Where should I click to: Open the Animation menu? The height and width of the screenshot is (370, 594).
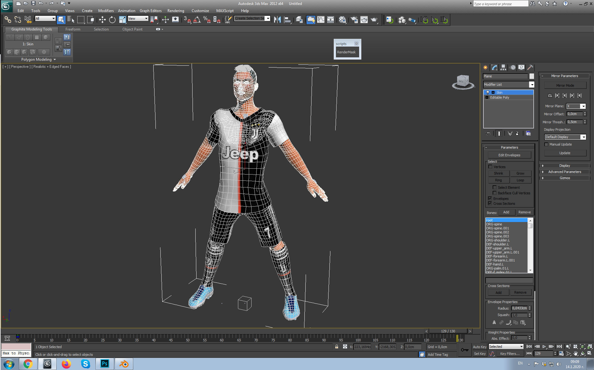tap(126, 10)
